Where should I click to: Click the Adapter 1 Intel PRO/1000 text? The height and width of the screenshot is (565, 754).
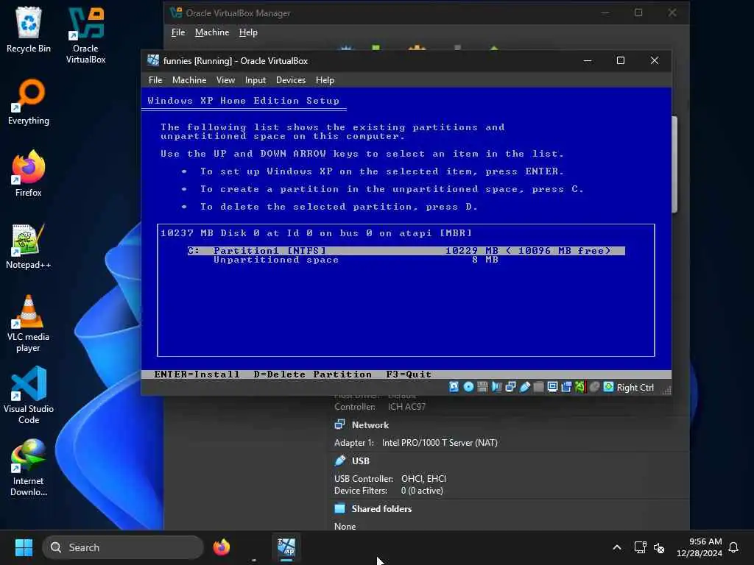[416, 442]
